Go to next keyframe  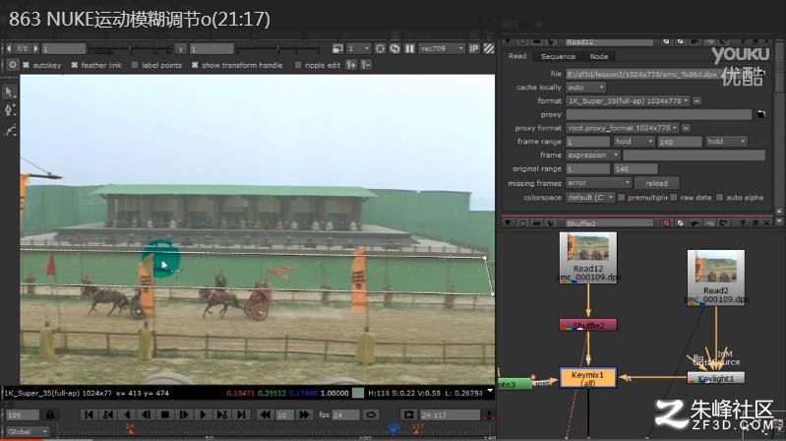(x=222, y=414)
